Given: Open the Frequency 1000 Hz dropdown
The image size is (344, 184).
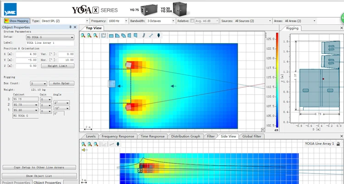Looking at the screenshot, I should point(126,21).
